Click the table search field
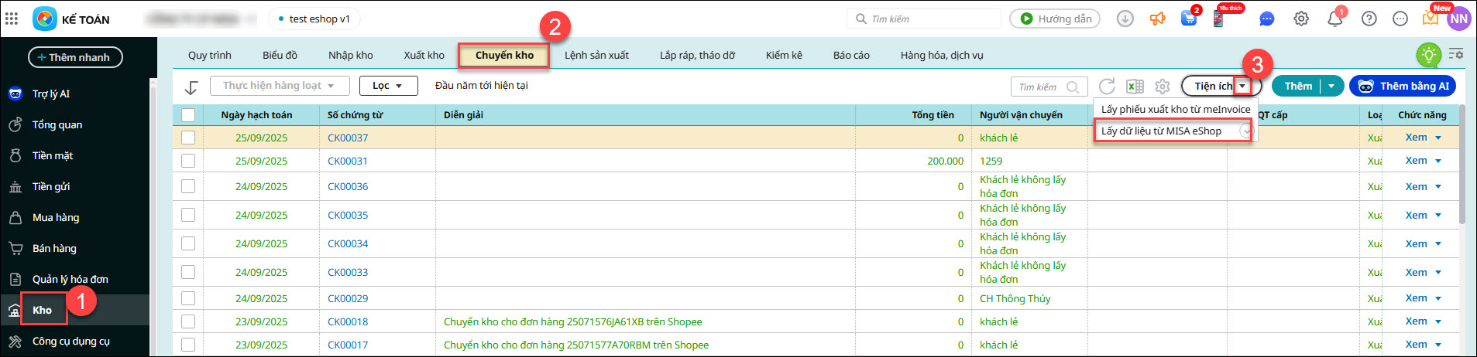The height and width of the screenshot is (357, 1477). coord(1041,87)
